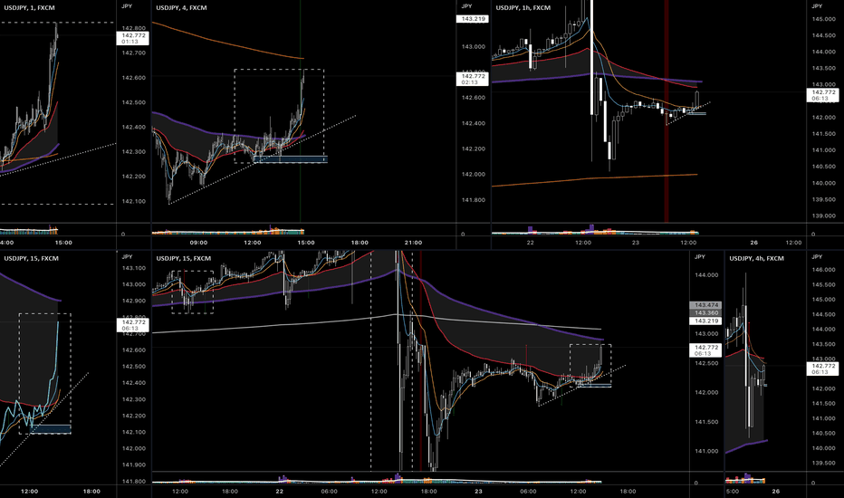Click 145.000 on the 1h chart price axis
The width and height of the screenshot is (844, 498).
click(823, 19)
